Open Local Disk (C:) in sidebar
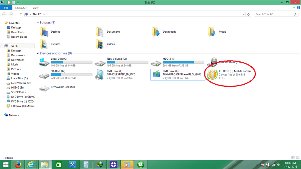This screenshot has width=301, height=169. tap(19, 78)
